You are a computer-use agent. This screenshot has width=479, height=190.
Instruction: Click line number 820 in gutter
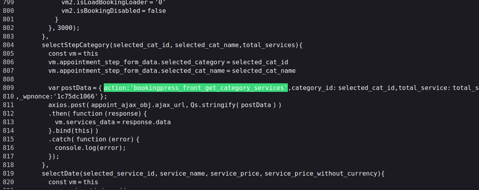[8, 182]
